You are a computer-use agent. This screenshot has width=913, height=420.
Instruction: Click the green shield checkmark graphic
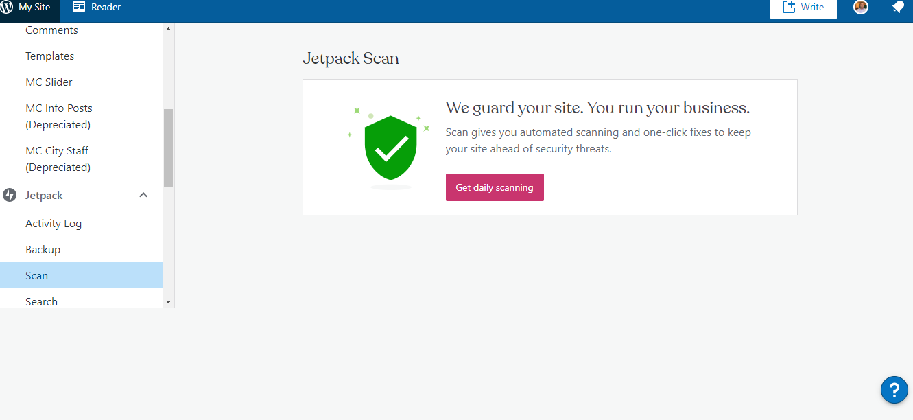[x=390, y=148]
